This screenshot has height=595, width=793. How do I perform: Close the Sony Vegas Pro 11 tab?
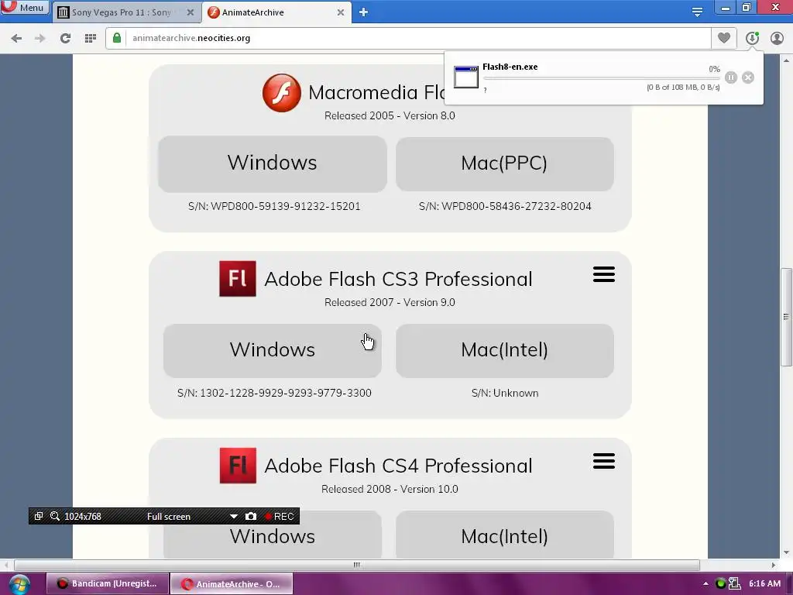point(191,12)
